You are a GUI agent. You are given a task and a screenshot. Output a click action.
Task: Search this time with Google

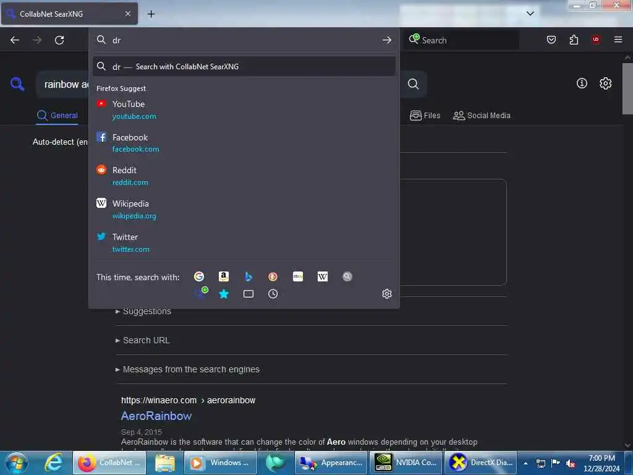point(198,276)
